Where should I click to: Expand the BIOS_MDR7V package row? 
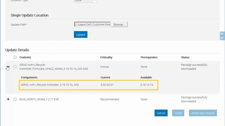click(8, 99)
